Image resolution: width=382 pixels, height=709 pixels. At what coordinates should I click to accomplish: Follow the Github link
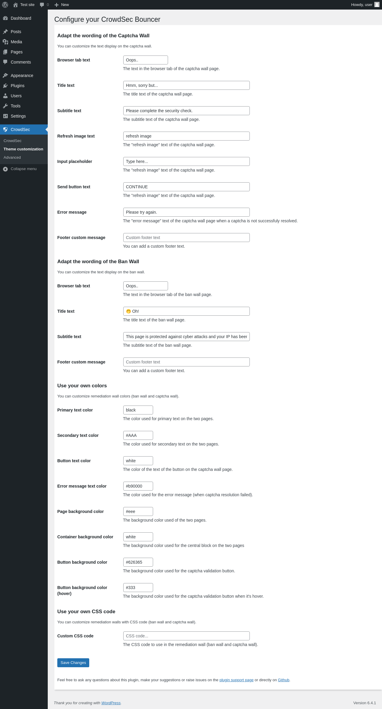point(284,680)
